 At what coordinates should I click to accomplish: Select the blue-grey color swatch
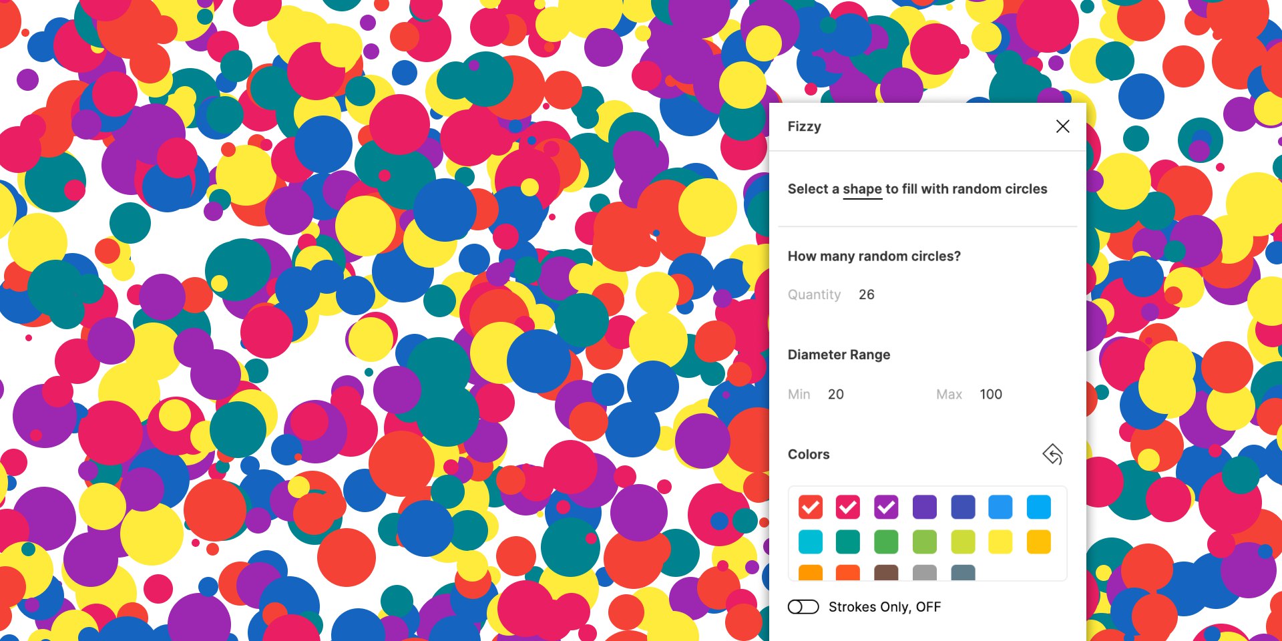pos(963,572)
